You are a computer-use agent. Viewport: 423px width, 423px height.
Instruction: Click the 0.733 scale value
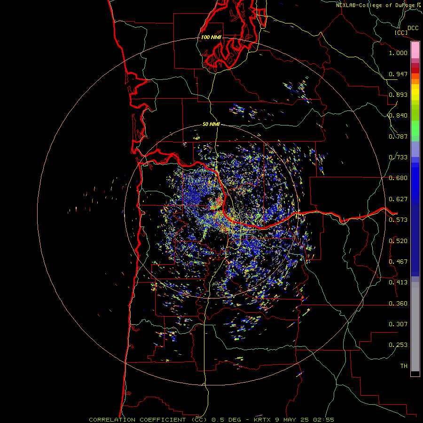tap(398, 157)
